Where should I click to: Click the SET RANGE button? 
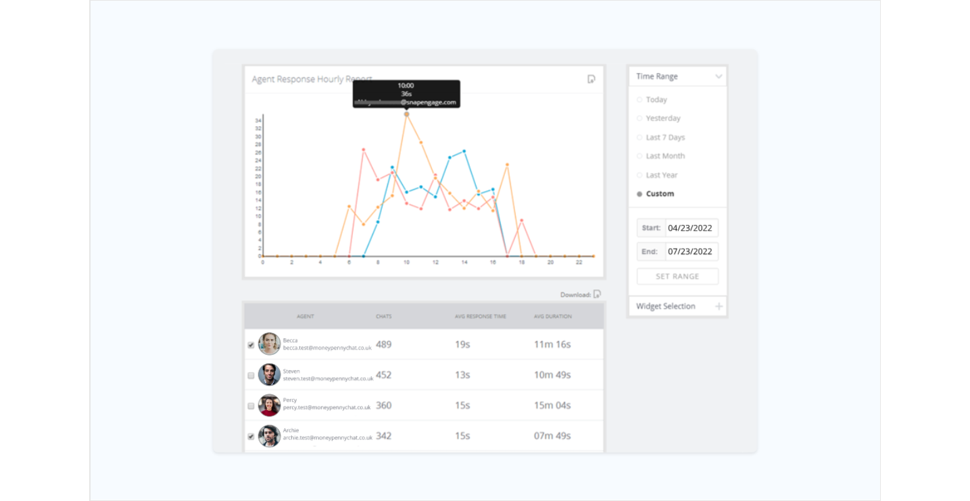[x=677, y=275]
